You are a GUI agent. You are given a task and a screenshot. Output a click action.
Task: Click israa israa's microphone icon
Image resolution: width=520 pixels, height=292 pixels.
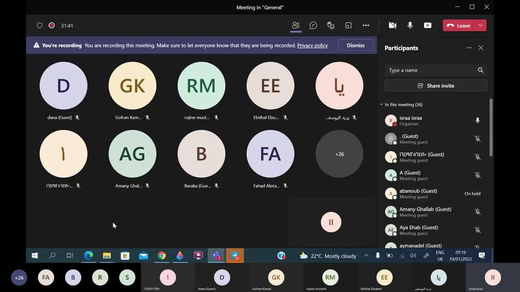coord(478,120)
